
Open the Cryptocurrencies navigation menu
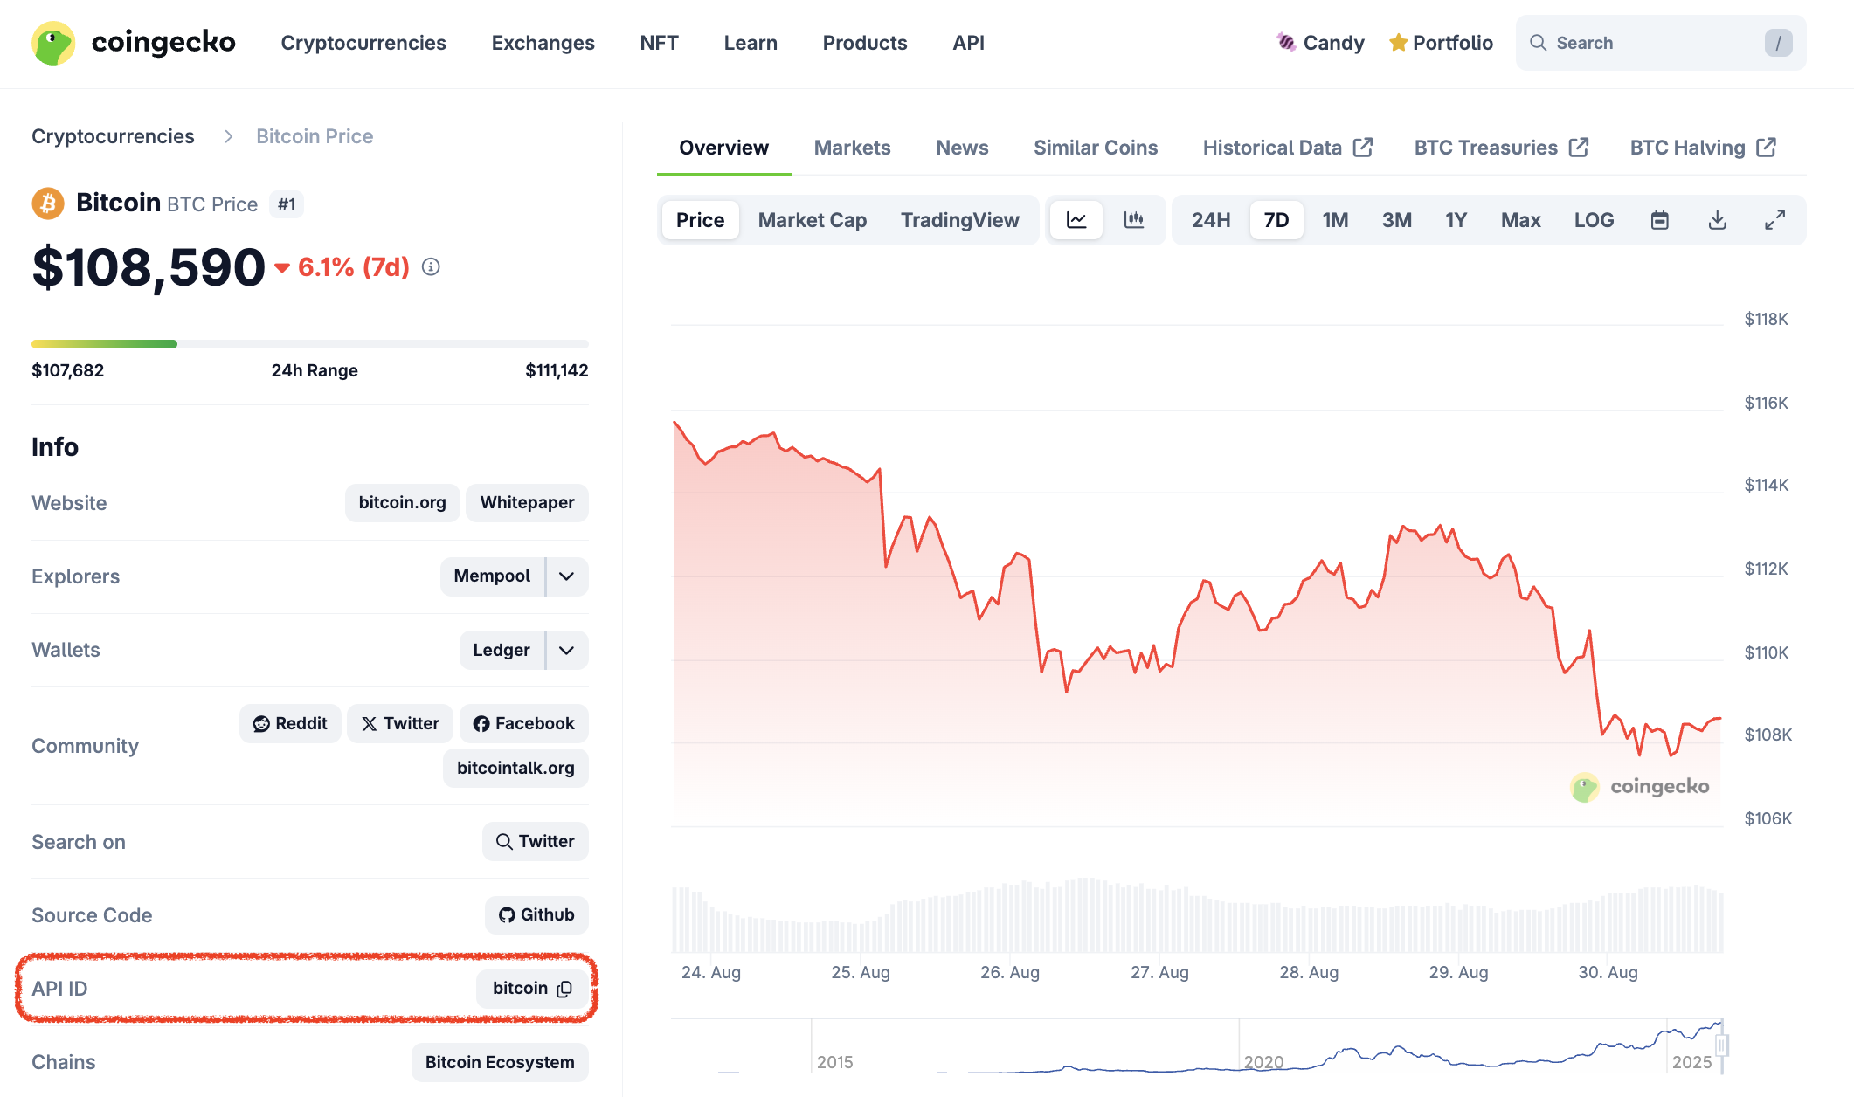(363, 43)
